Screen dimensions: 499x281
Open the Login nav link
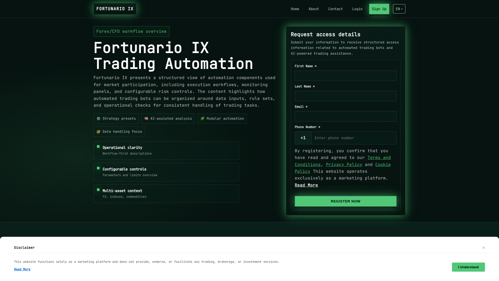tap(357, 9)
